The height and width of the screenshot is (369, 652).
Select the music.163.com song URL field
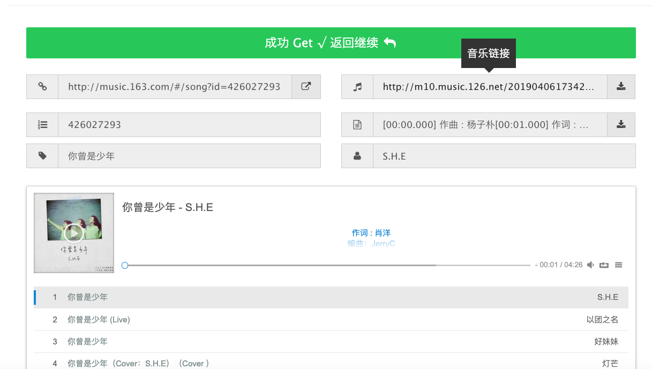(x=175, y=87)
